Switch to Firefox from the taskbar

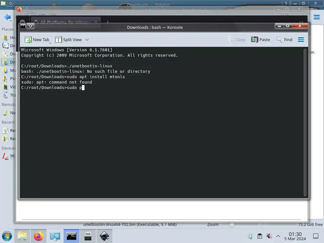(x=38, y=236)
